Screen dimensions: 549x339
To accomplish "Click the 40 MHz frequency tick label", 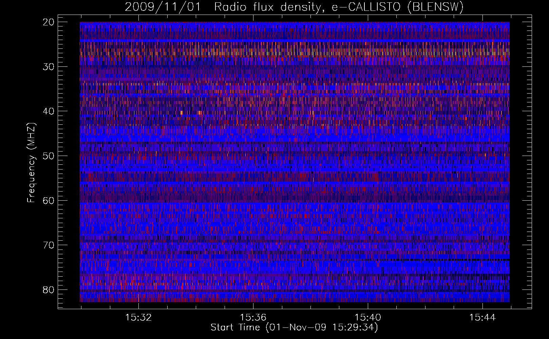I will point(49,111).
